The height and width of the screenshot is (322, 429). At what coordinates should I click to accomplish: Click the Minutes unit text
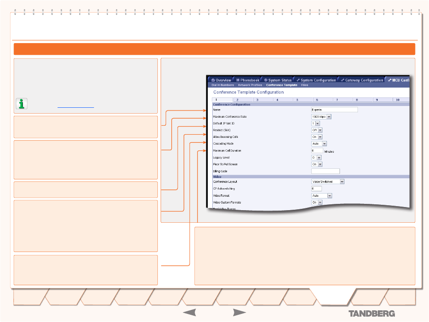329,151
